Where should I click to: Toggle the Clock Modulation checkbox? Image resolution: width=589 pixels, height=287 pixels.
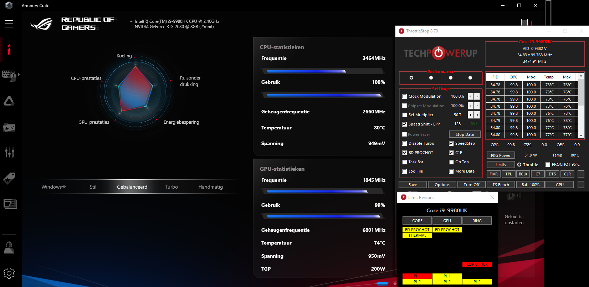click(405, 96)
